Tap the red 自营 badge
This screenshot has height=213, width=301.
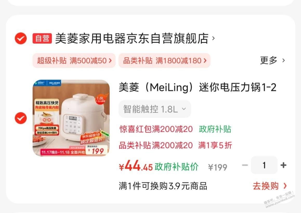(x=42, y=38)
